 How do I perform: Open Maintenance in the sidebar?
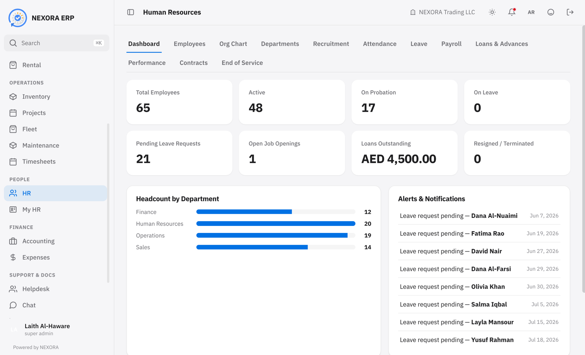[x=56, y=146]
